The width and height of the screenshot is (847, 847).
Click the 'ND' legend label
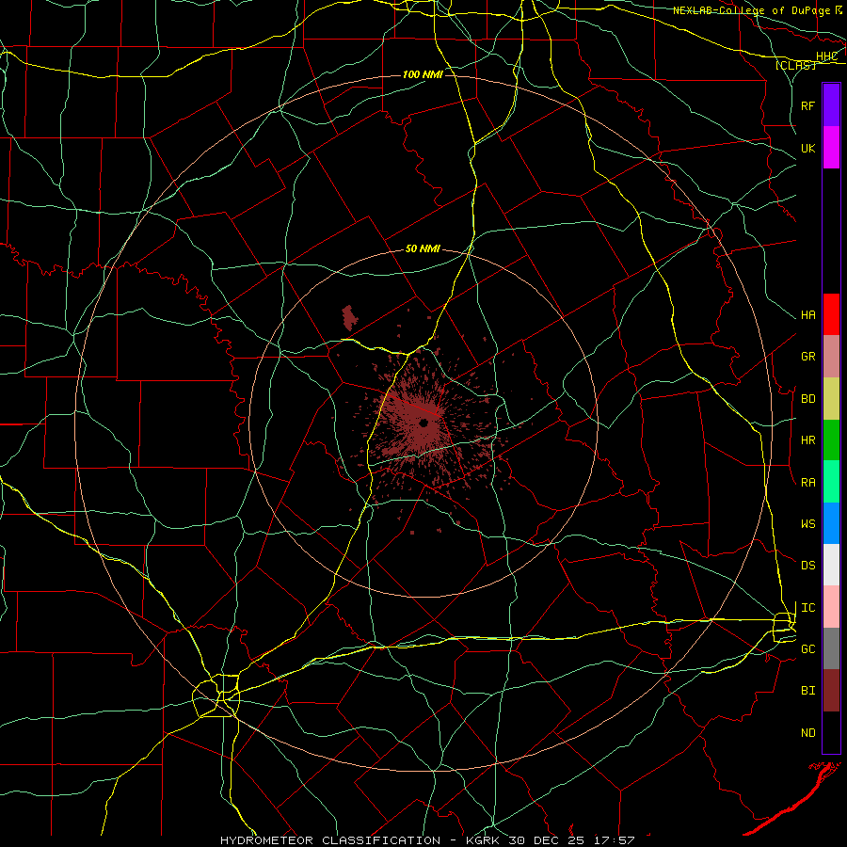(x=807, y=733)
